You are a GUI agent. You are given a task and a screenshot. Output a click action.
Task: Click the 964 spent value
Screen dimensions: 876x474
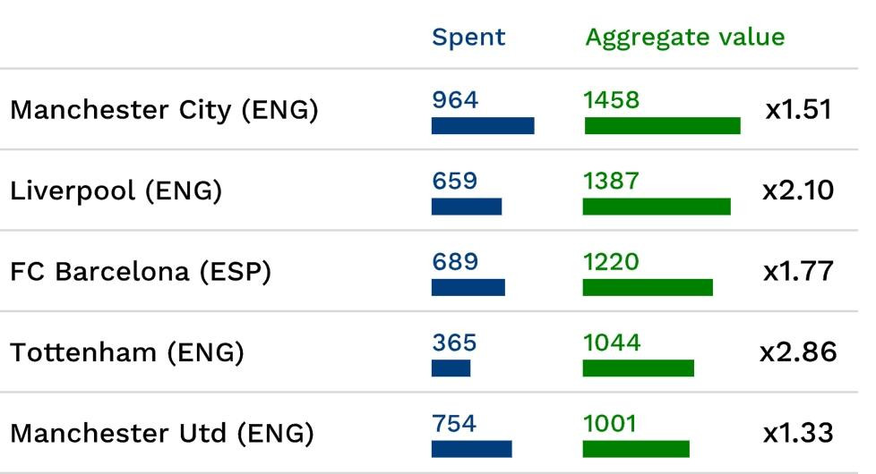(x=455, y=100)
